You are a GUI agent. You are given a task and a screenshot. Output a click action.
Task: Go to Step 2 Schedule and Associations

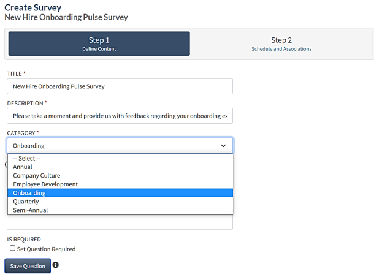[x=281, y=44]
